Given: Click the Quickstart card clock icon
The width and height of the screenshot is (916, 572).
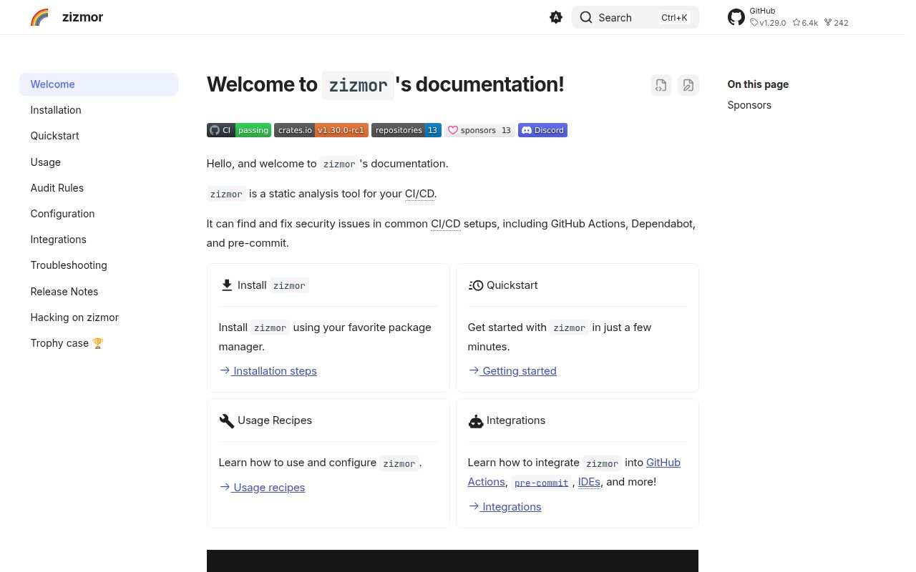Looking at the screenshot, I should point(476,285).
